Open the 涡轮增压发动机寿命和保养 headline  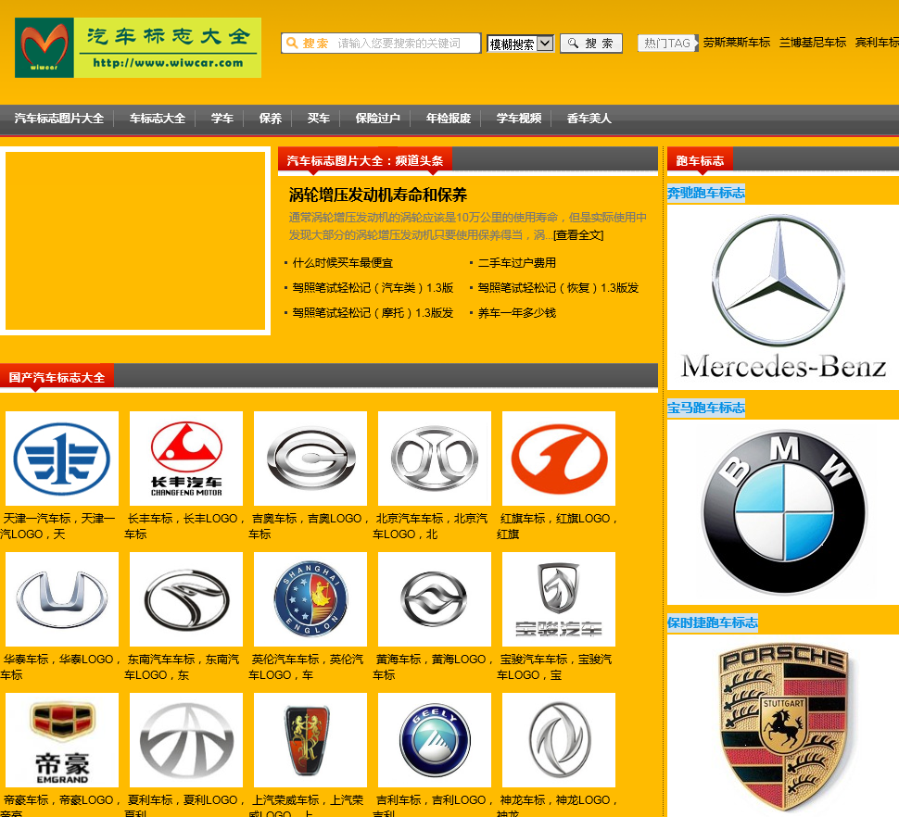point(378,195)
